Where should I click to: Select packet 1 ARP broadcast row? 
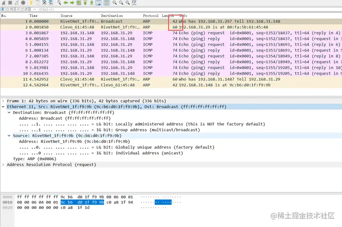[x=171, y=21]
